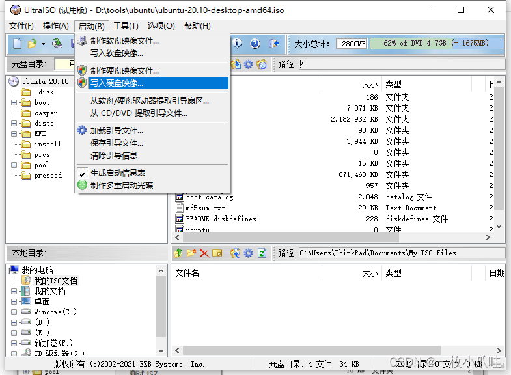Click the md5sum.txt document icon
The width and height of the screenshot is (511, 375).
pyautogui.click(x=180, y=208)
